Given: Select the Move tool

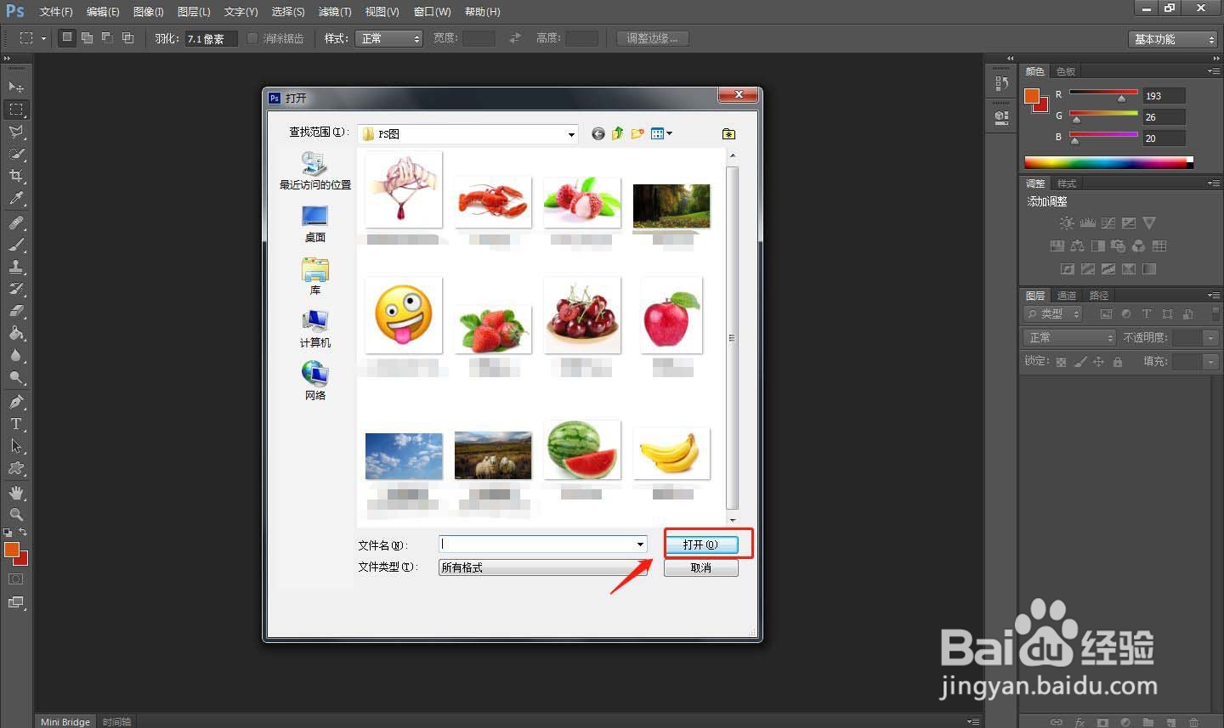Looking at the screenshot, I should 16,87.
